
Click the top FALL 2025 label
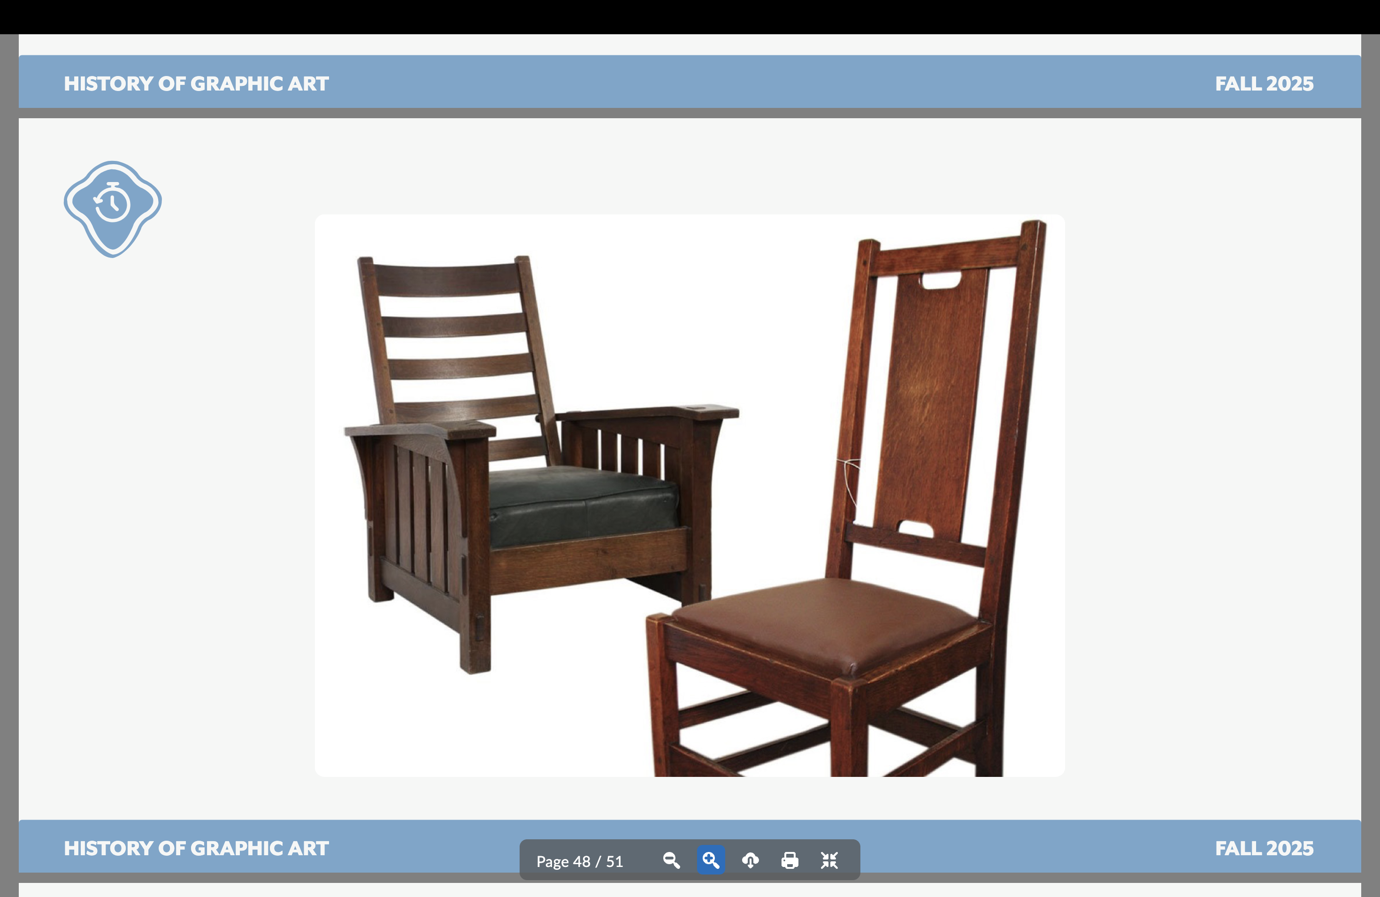[1264, 84]
